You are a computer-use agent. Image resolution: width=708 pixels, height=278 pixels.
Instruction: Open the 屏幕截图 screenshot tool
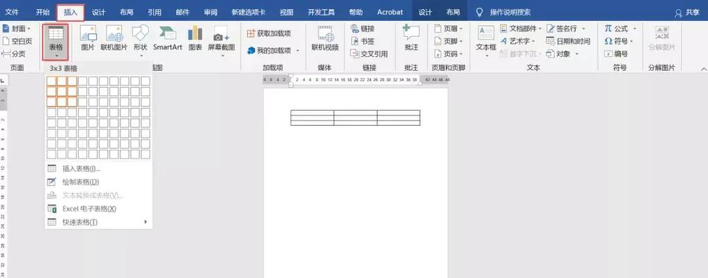pyautogui.click(x=221, y=42)
